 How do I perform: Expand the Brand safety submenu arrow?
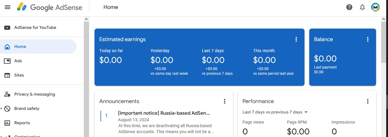click(x=1, y=109)
